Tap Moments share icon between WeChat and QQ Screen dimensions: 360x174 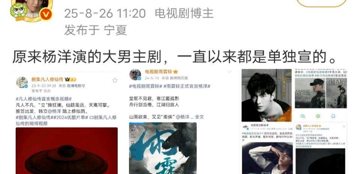point(318,116)
